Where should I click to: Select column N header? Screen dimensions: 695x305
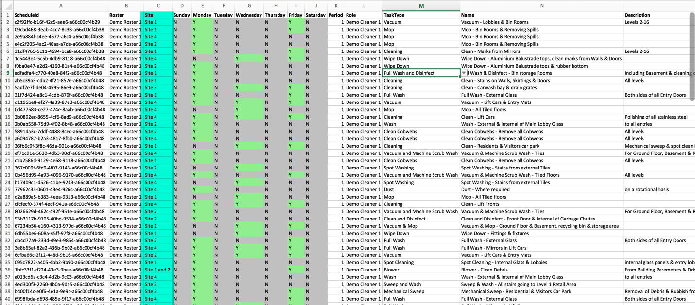(x=541, y=6)
